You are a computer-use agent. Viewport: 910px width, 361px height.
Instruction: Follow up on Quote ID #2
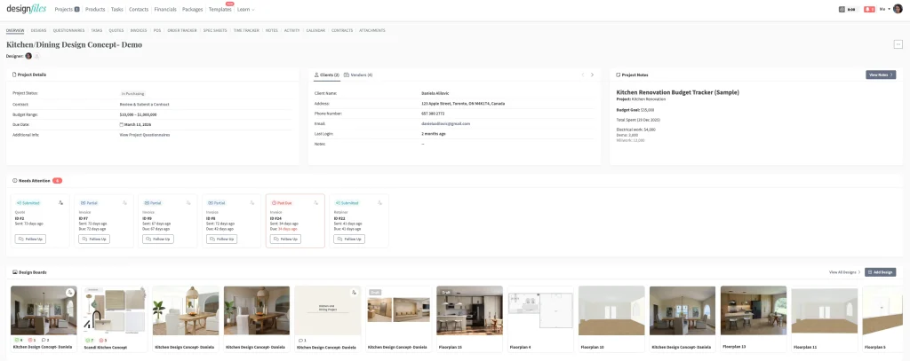tap(30, 239)
